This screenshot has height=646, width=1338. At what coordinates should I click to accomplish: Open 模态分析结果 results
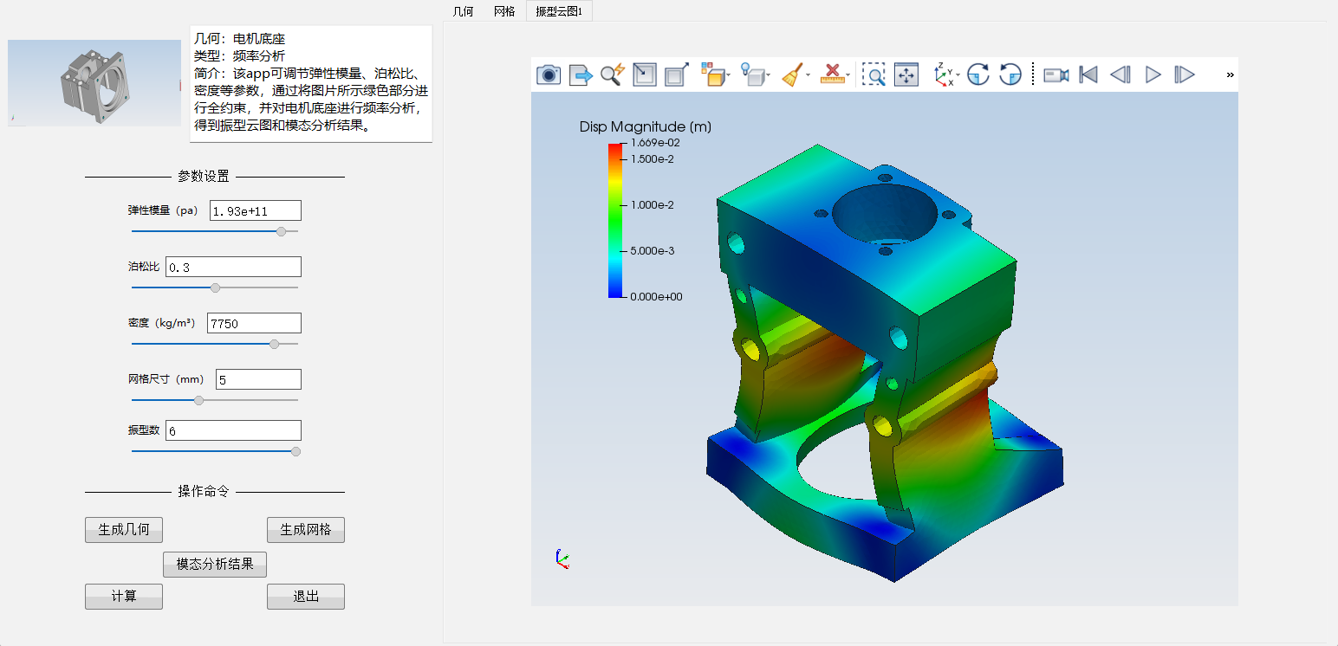tap(215, 565)
